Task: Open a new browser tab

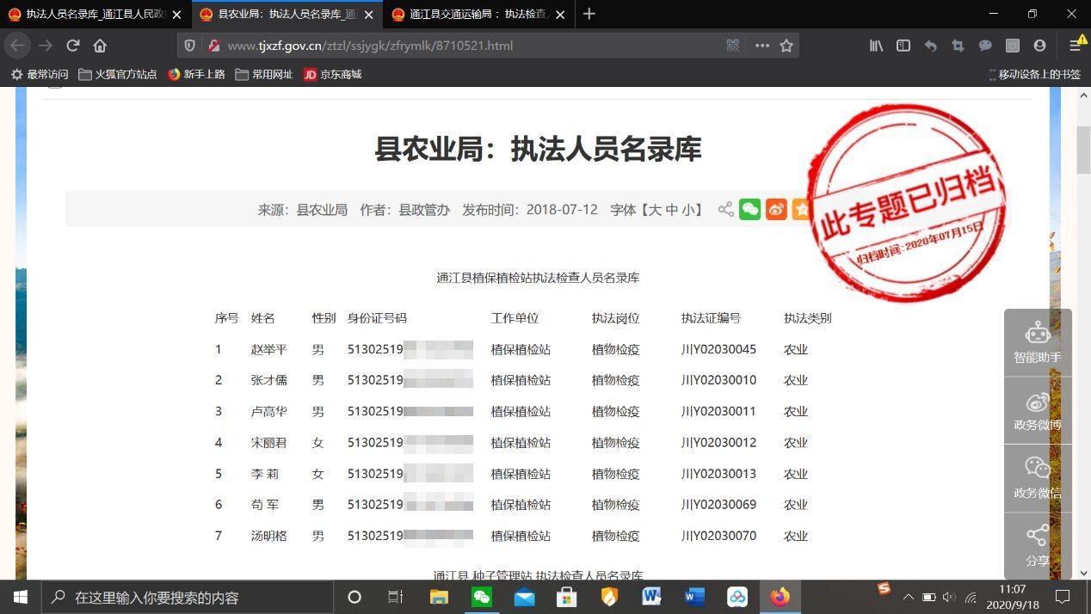Action: coord(589,14)
